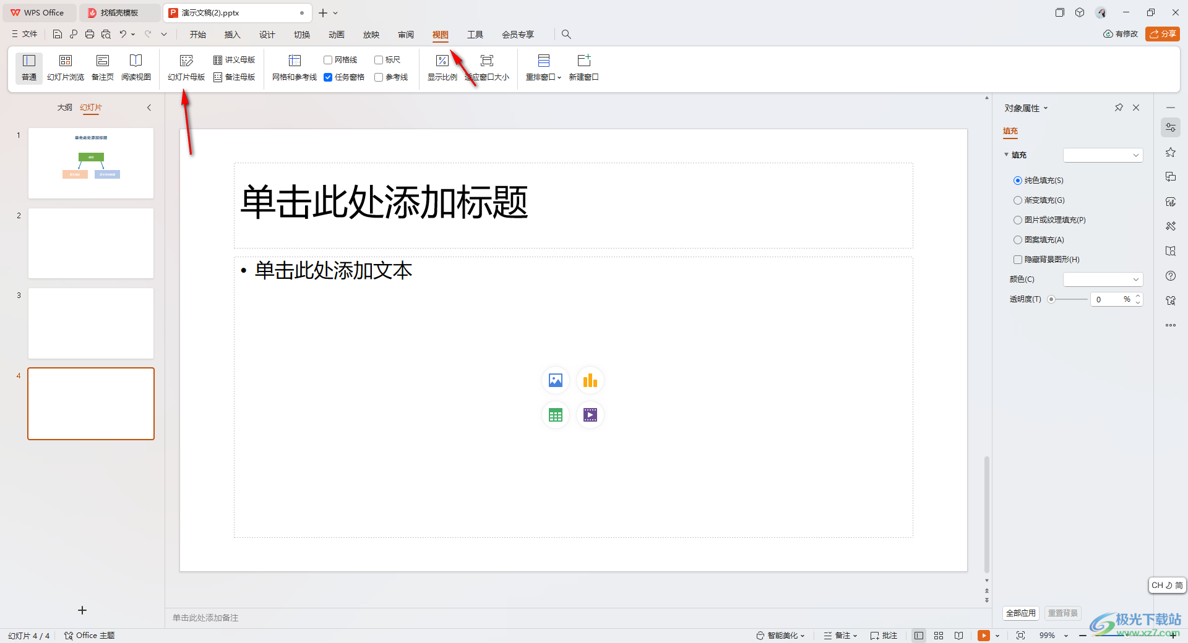Click transparency value stepper up arrow

(x=1138, y=296)
